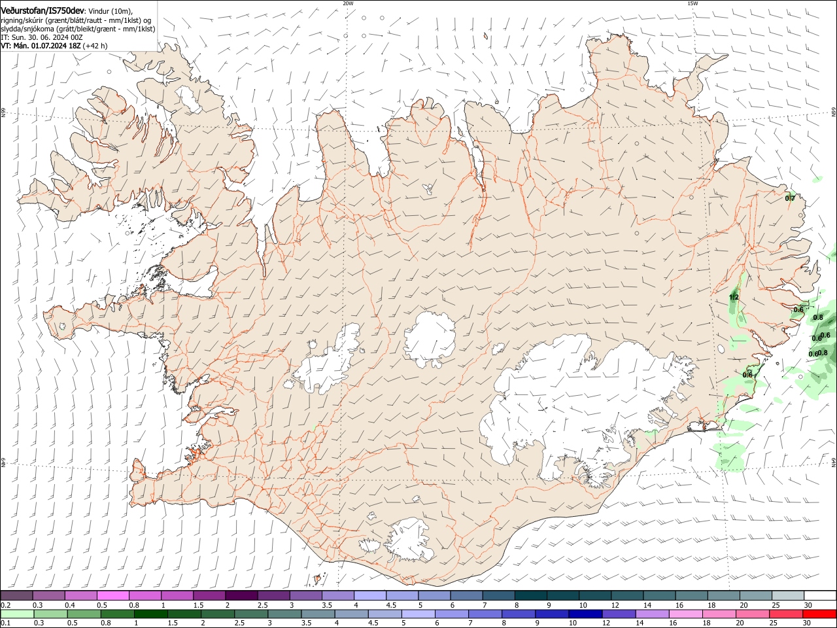Image resolution: width=837 pixels, height=628 pixels.
Task: Pick the dark teal upper-legend swatch labeled 8
Action: 530,596
